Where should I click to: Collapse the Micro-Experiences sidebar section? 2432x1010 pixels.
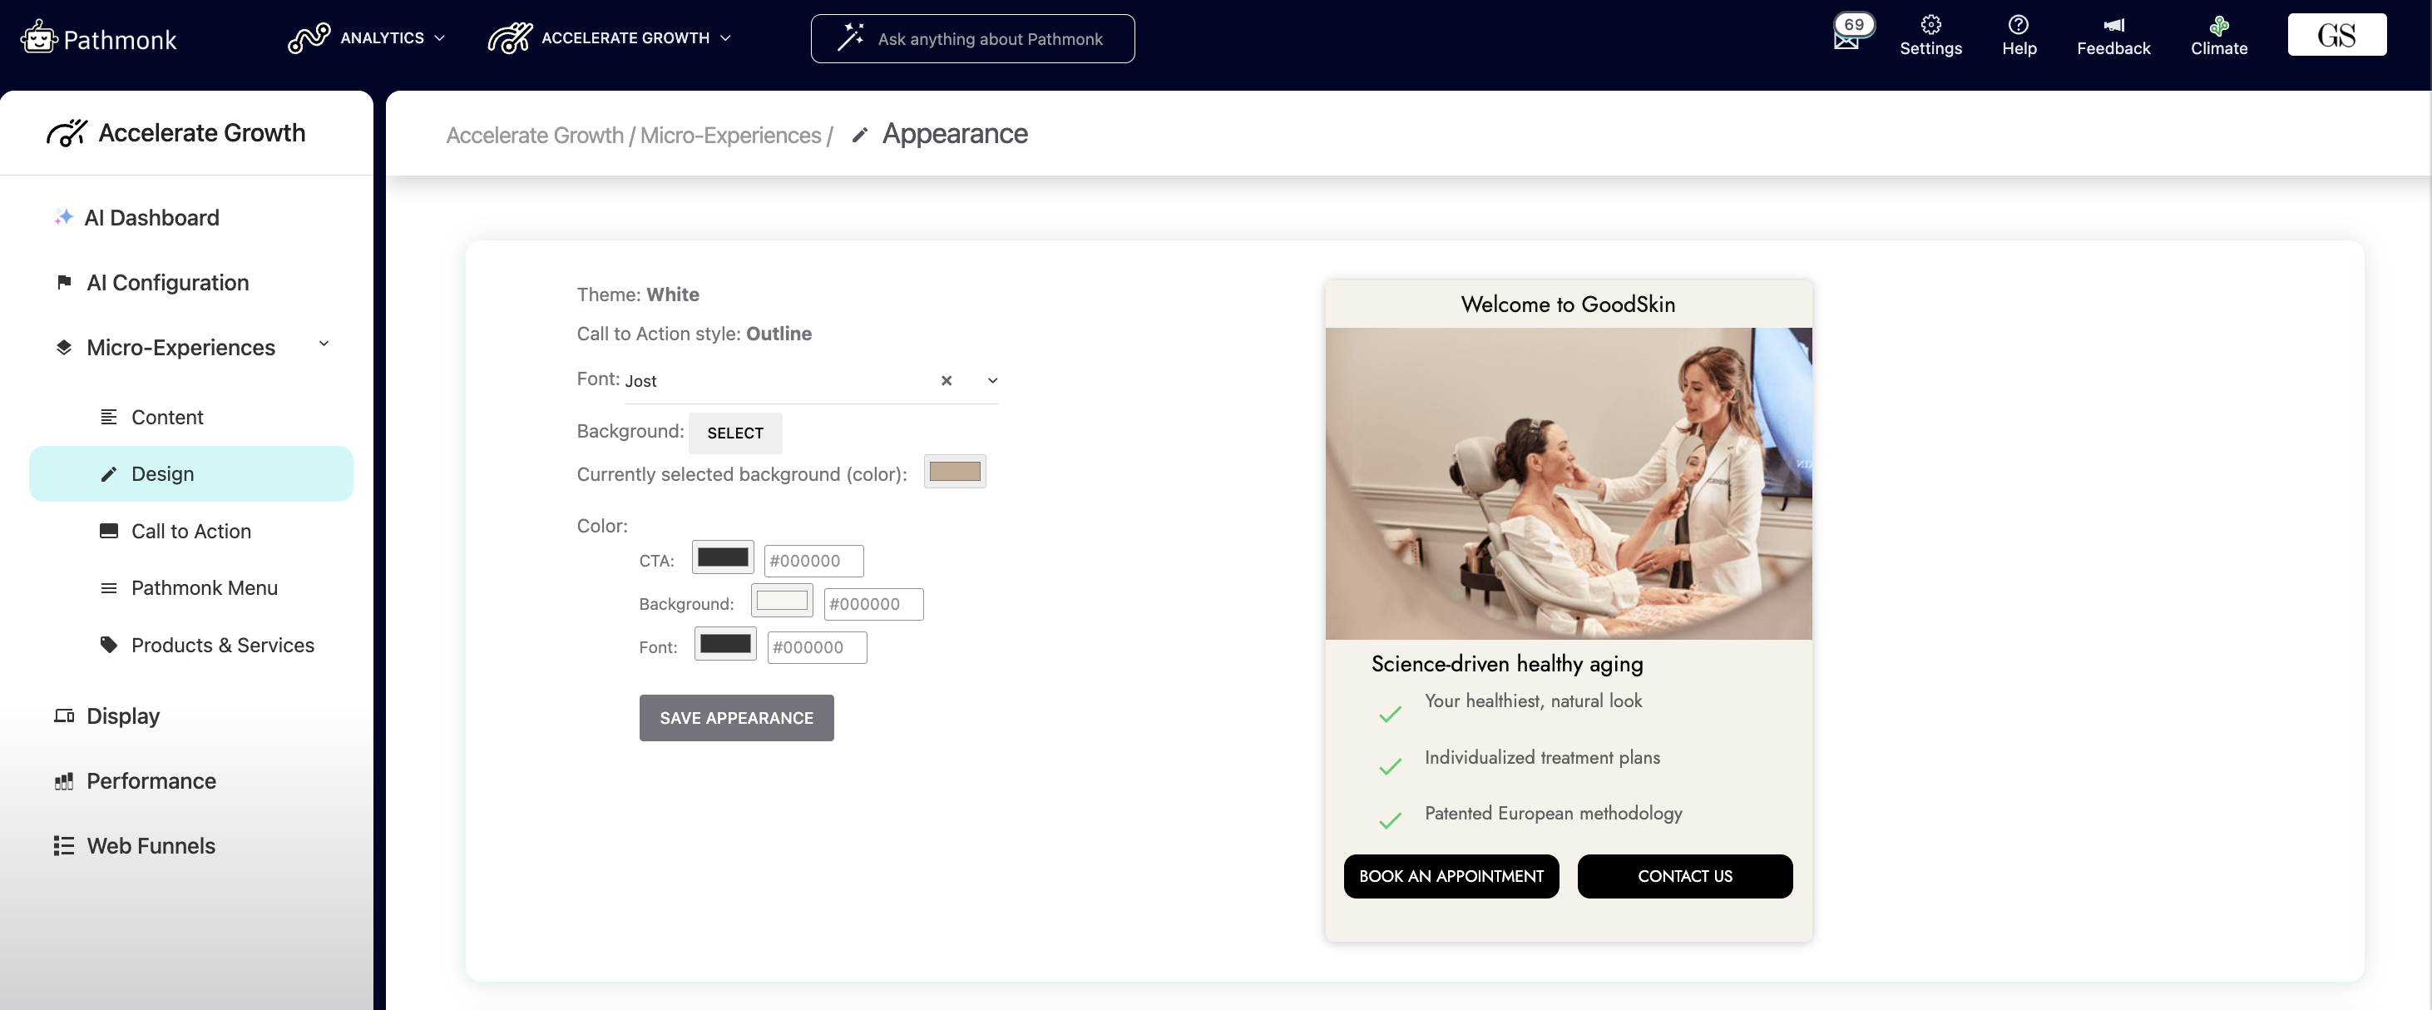[x=324, y=344]
